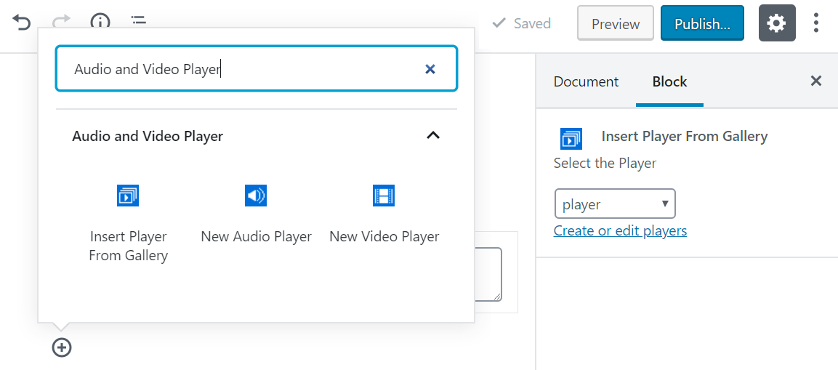The image size is (838, 370).
Task: Click the add block plus icon
Action: (62, 347)
